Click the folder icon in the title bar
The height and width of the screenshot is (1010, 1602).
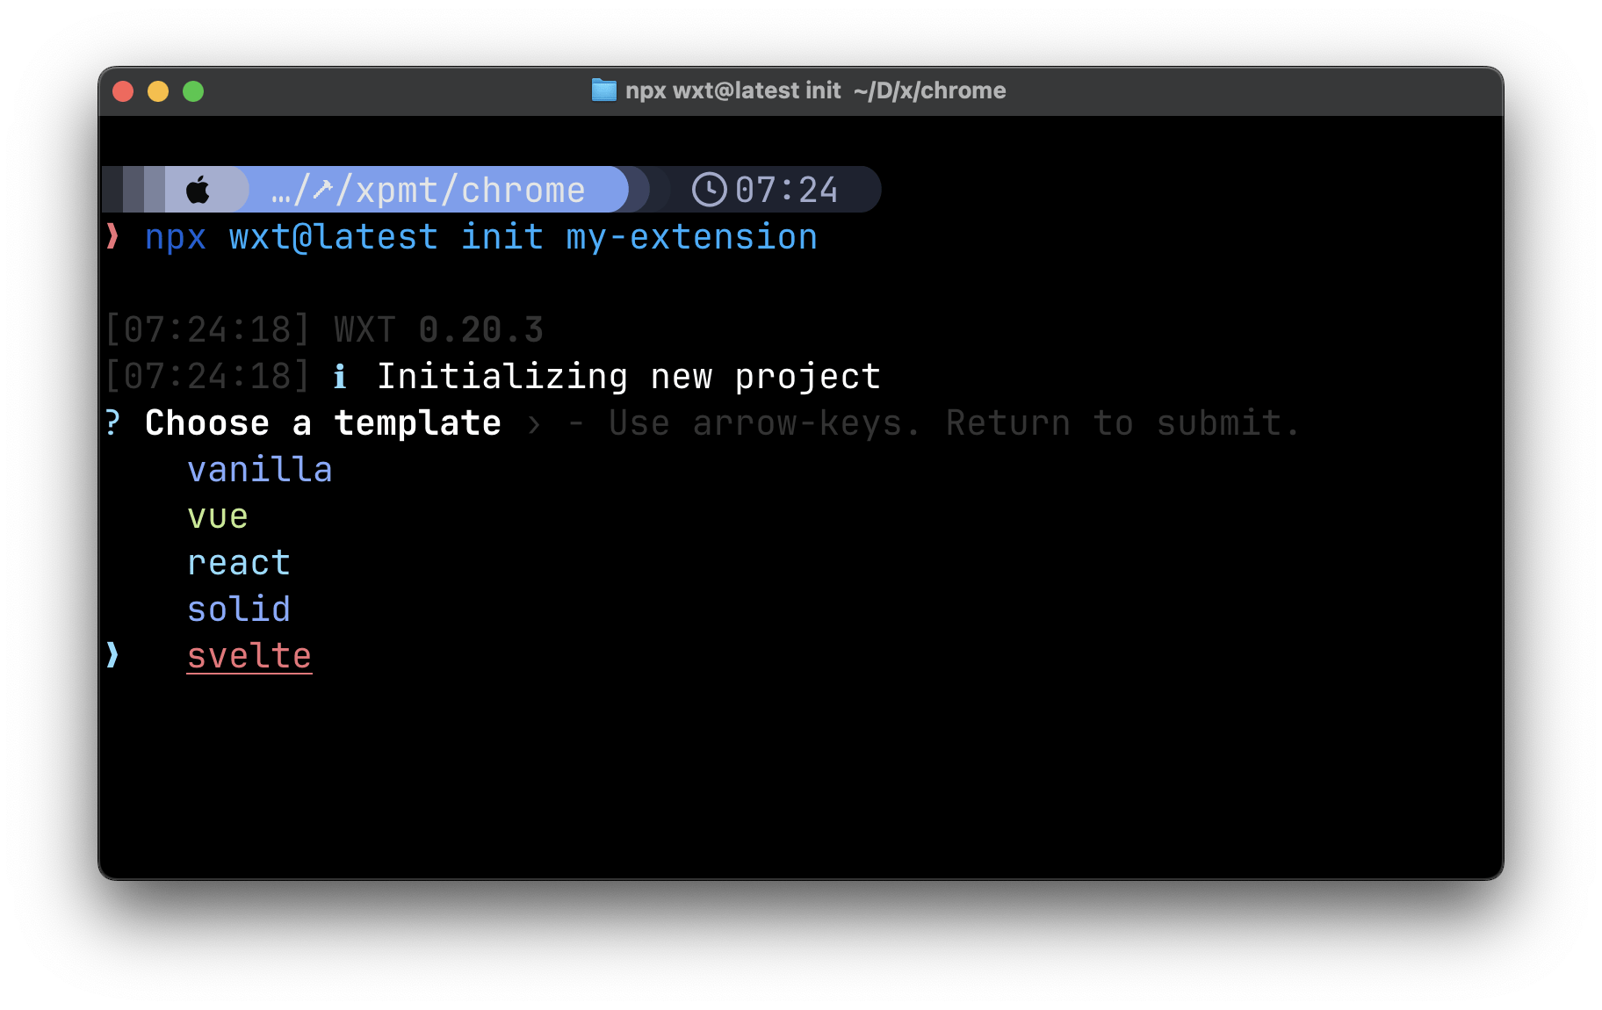(x=603, y=90)
